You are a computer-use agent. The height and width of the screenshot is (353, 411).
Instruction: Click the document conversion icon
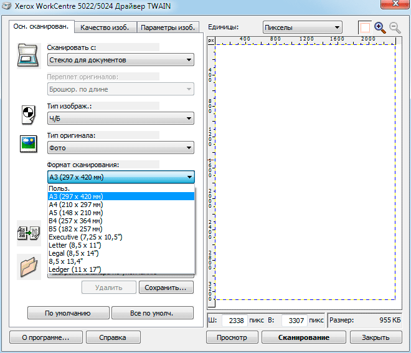[x=29, y=233]
